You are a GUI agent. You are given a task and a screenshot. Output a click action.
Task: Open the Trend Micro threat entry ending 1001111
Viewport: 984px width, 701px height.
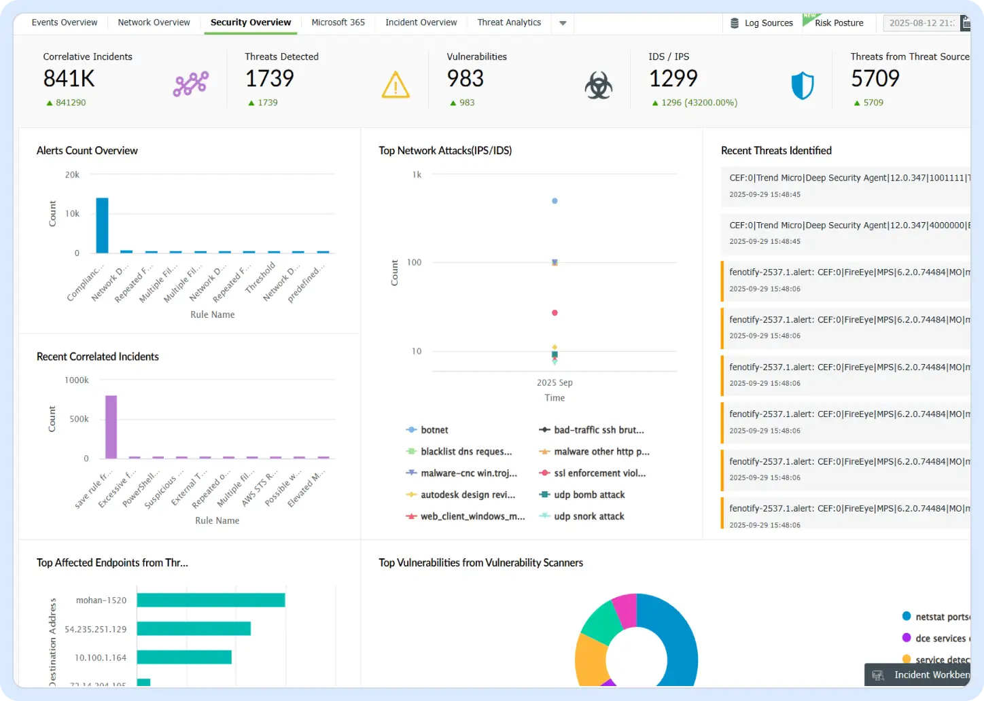[845, 185]
